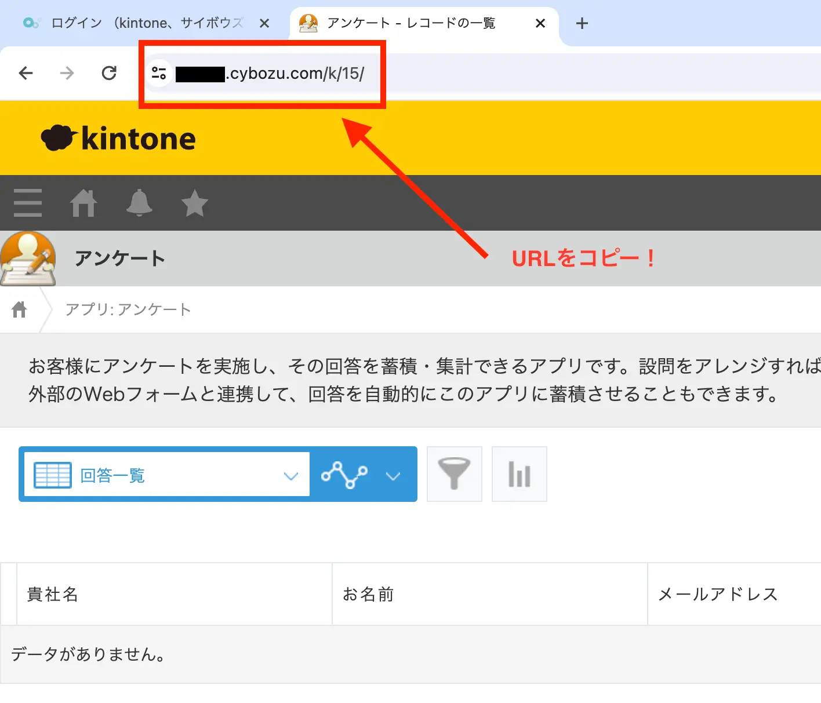Click the breadcrumb home icon
Screen dimensions: 821x703
(19, 309)
